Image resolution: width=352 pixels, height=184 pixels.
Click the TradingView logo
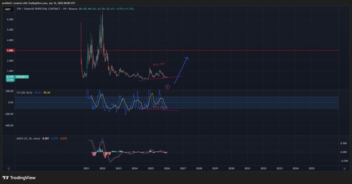[19, 178]
